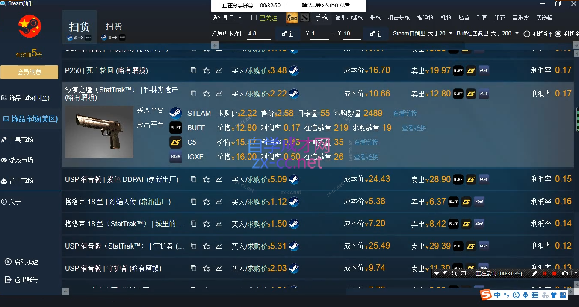Click BUFF icon in USP 紫色 DDPAT row
This screenshot has height=307, width=579.
458,179
